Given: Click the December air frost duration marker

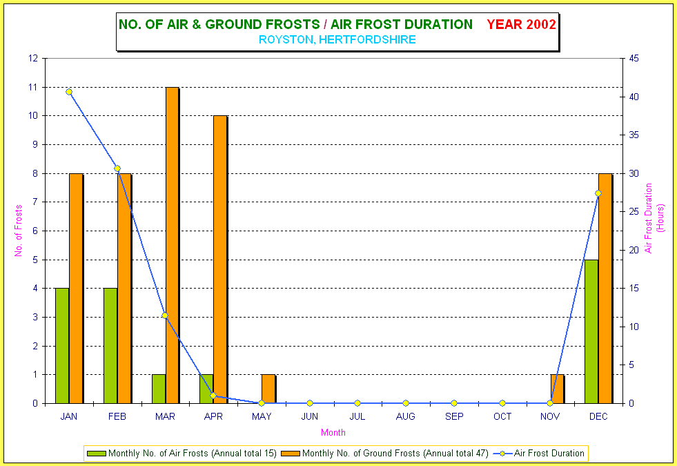Looking at the screenshot, I should [x=598, y=193].
